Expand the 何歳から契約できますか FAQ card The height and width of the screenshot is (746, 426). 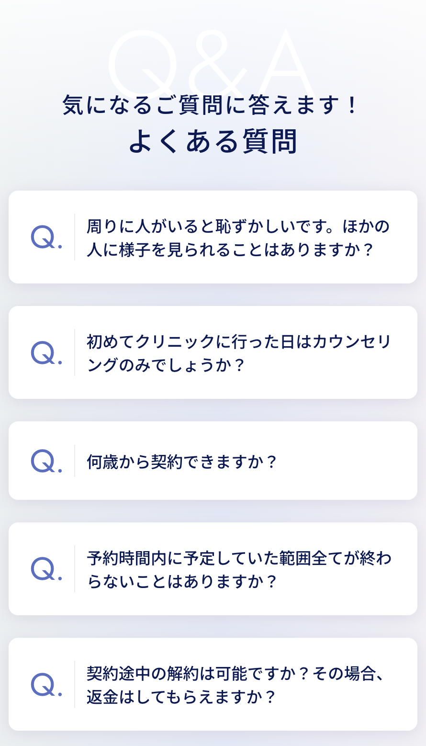point(213,461)
